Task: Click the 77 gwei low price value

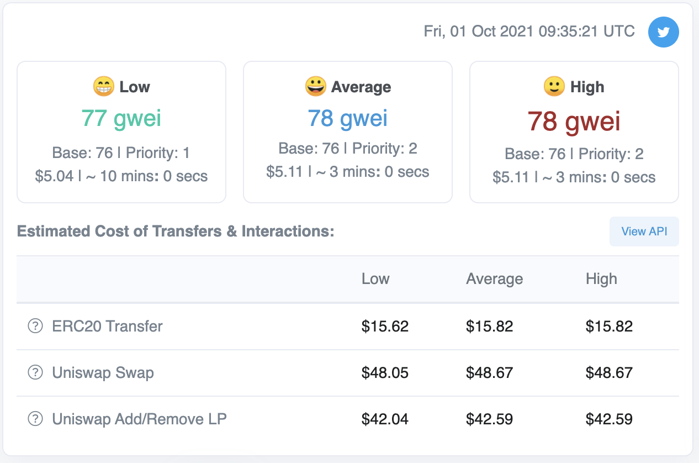Action: pyautogui.click(x=121, y=118)
